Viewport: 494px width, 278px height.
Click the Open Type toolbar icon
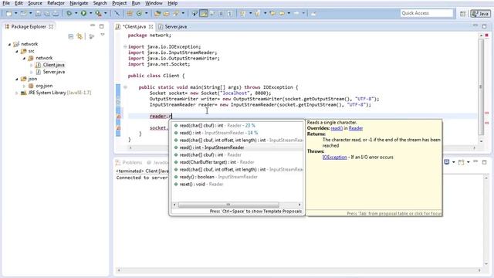pos(157,14)
